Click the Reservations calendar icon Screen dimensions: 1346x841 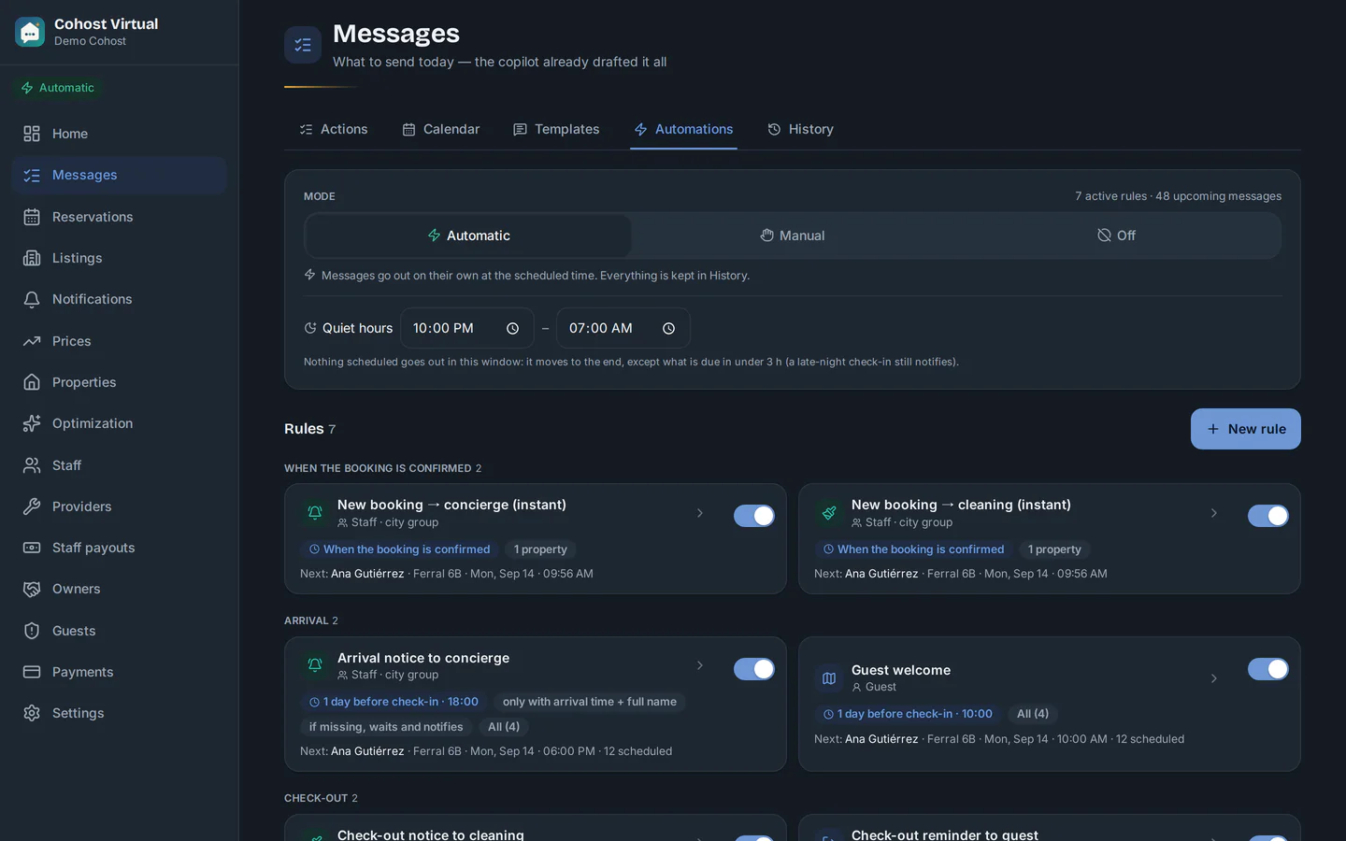click(x=32, y=217)
